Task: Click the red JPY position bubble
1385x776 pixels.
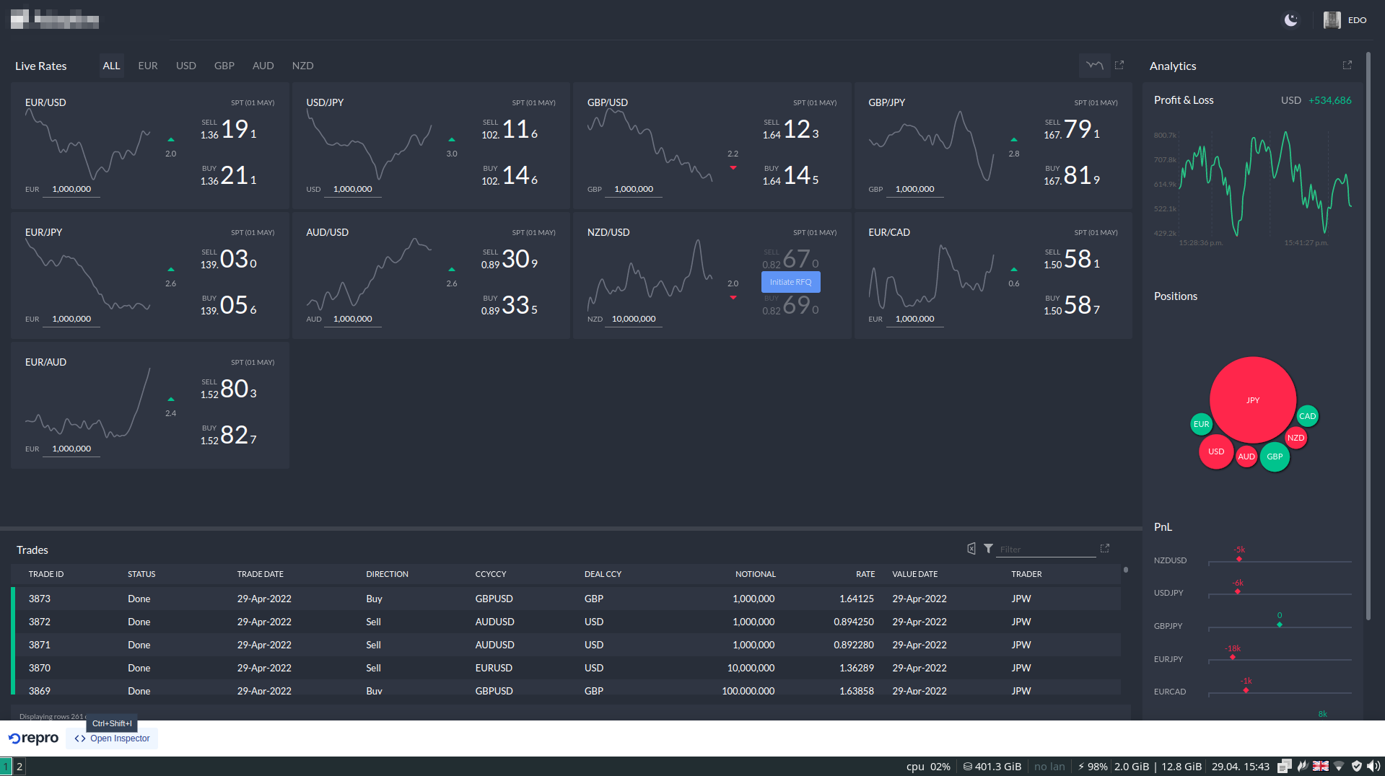Action: point(1252,400)
